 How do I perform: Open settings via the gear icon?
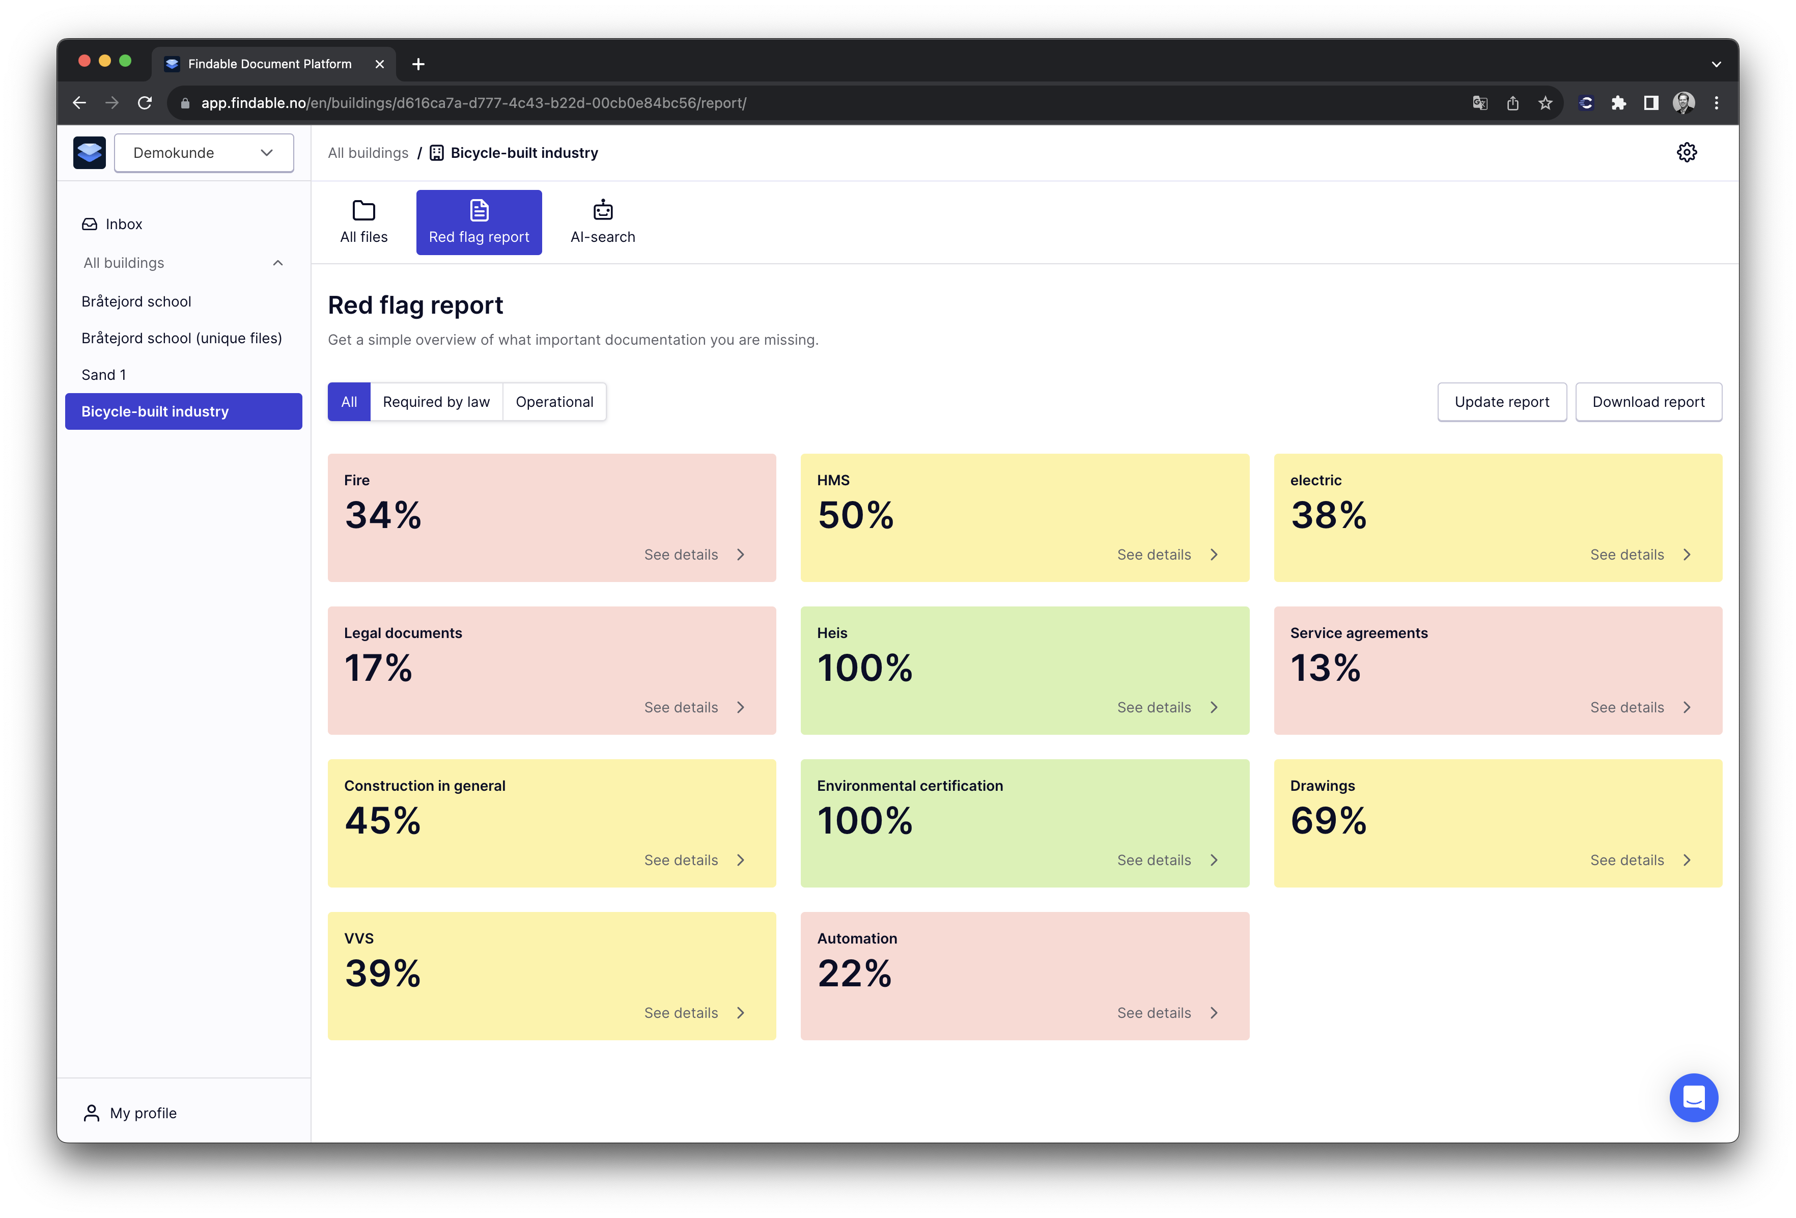[x=1686, y=152]
